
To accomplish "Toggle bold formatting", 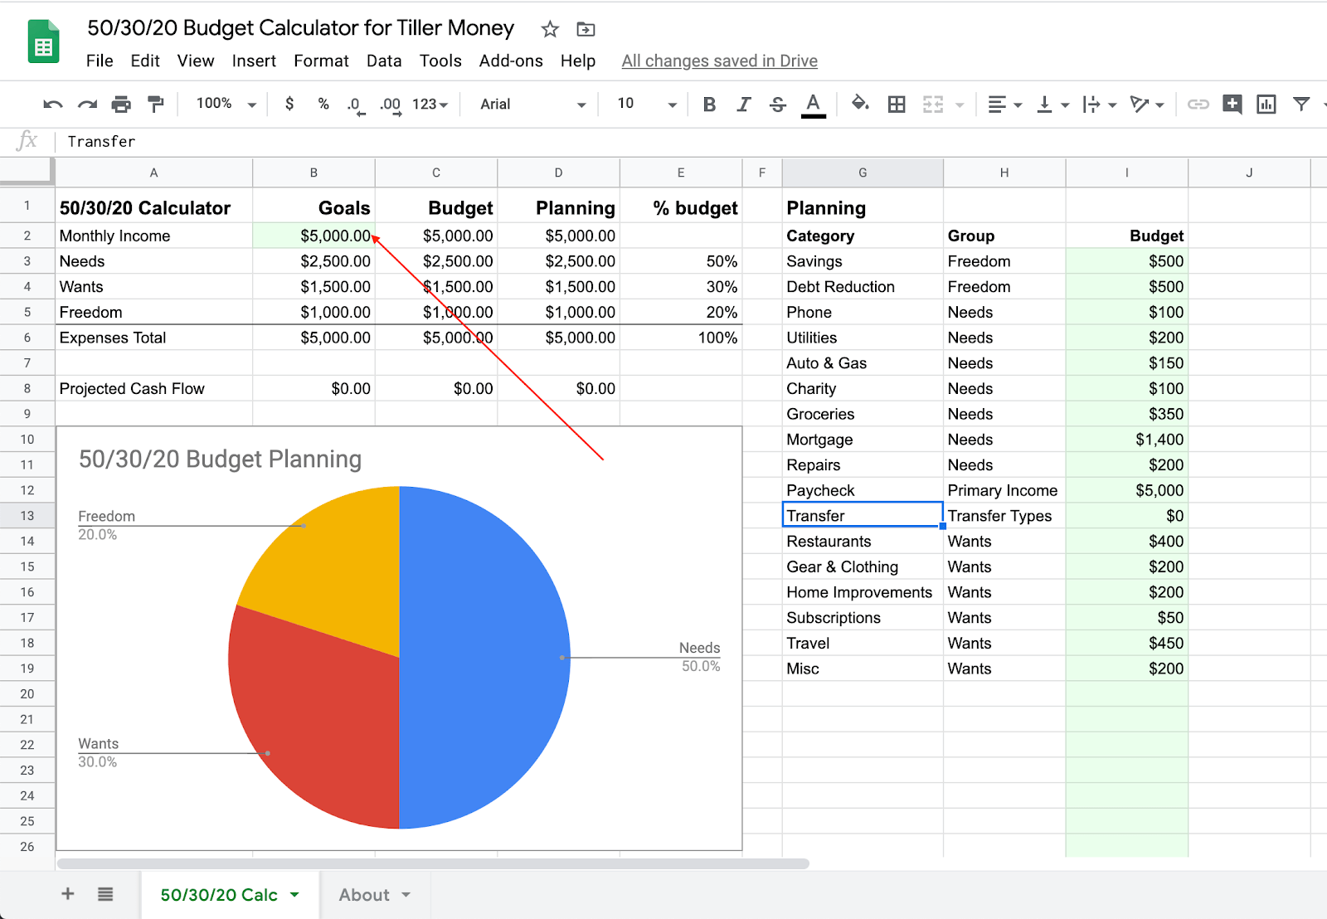I will [709, 105].
